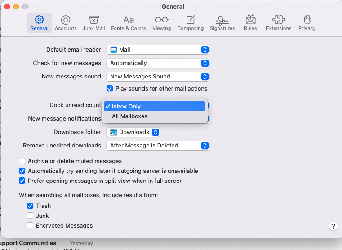
Task: Click the Downloads folder icon
Action: click(113, 132)
